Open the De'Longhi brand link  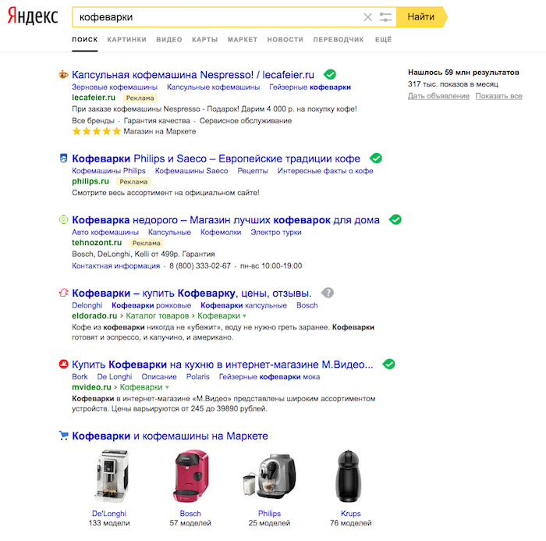pyautogui.click(x=109, y=514)
